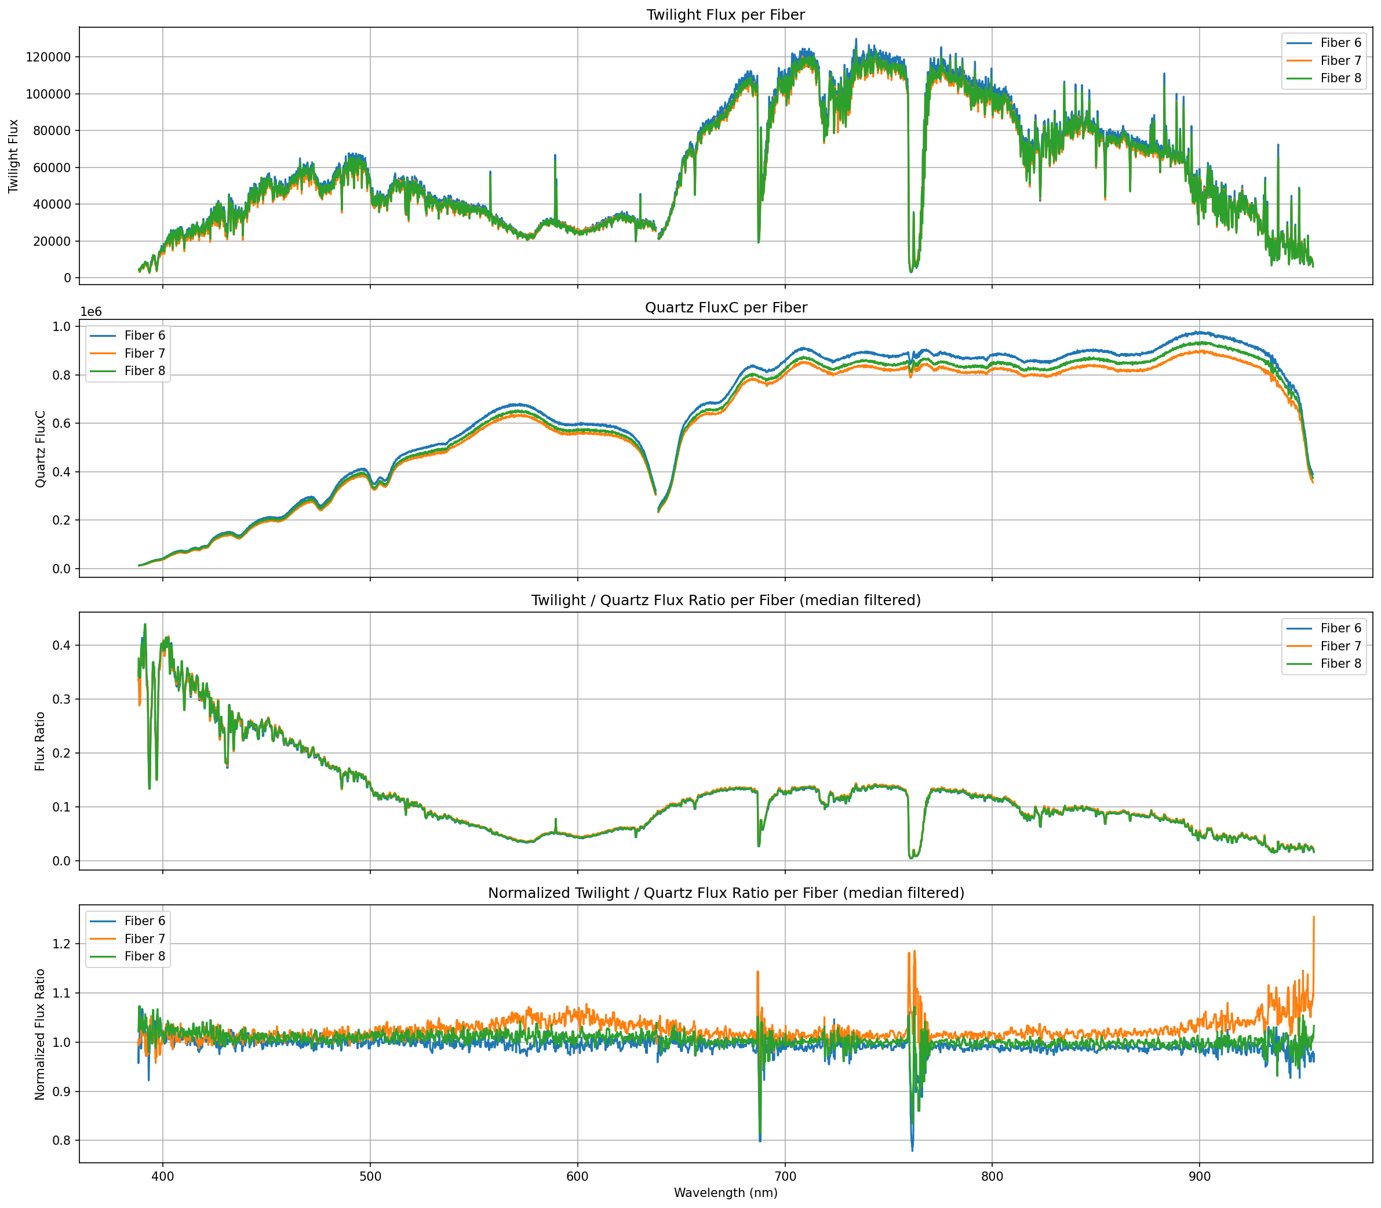1381x1208 pixels.
Task: Click the 120000 tick on Twilight Flux axis
Action: pos(49,57)
